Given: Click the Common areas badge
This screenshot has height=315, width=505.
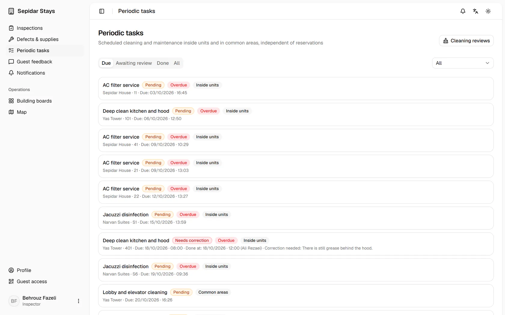Looking at the screenshot, I should pos(213,292).
